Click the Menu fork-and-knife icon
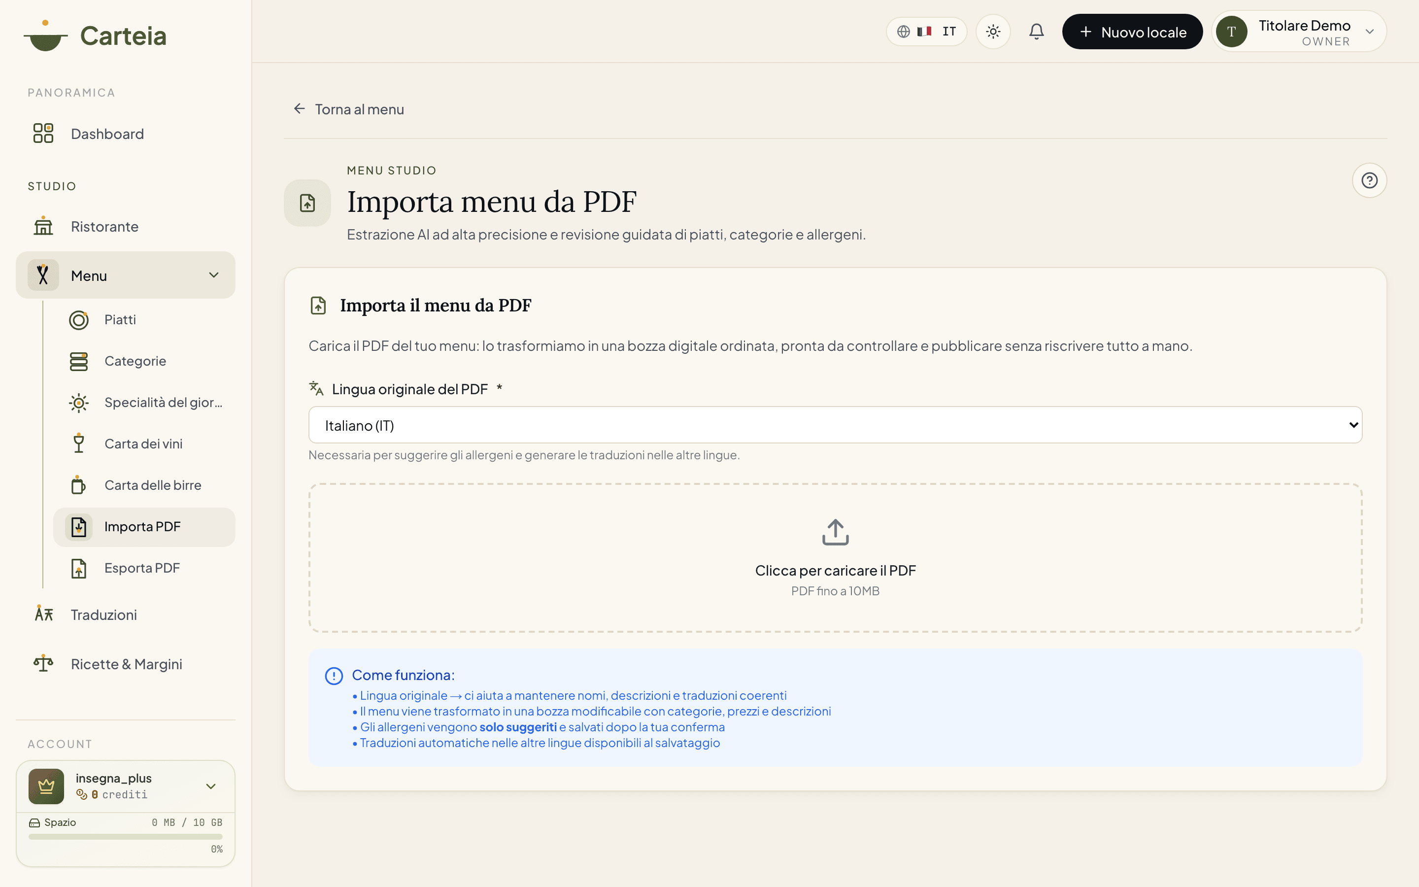Screen dimensions: 1419x887 43,274
